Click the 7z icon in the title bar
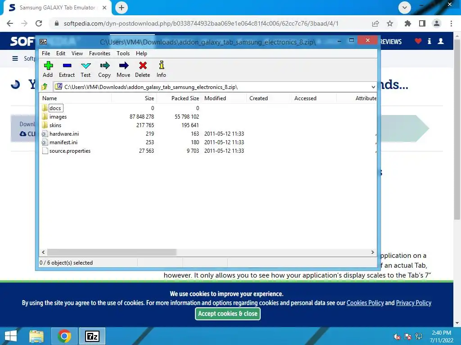 (43, 42)
